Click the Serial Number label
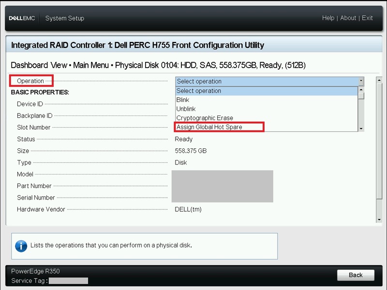 [x=36, y=198]
